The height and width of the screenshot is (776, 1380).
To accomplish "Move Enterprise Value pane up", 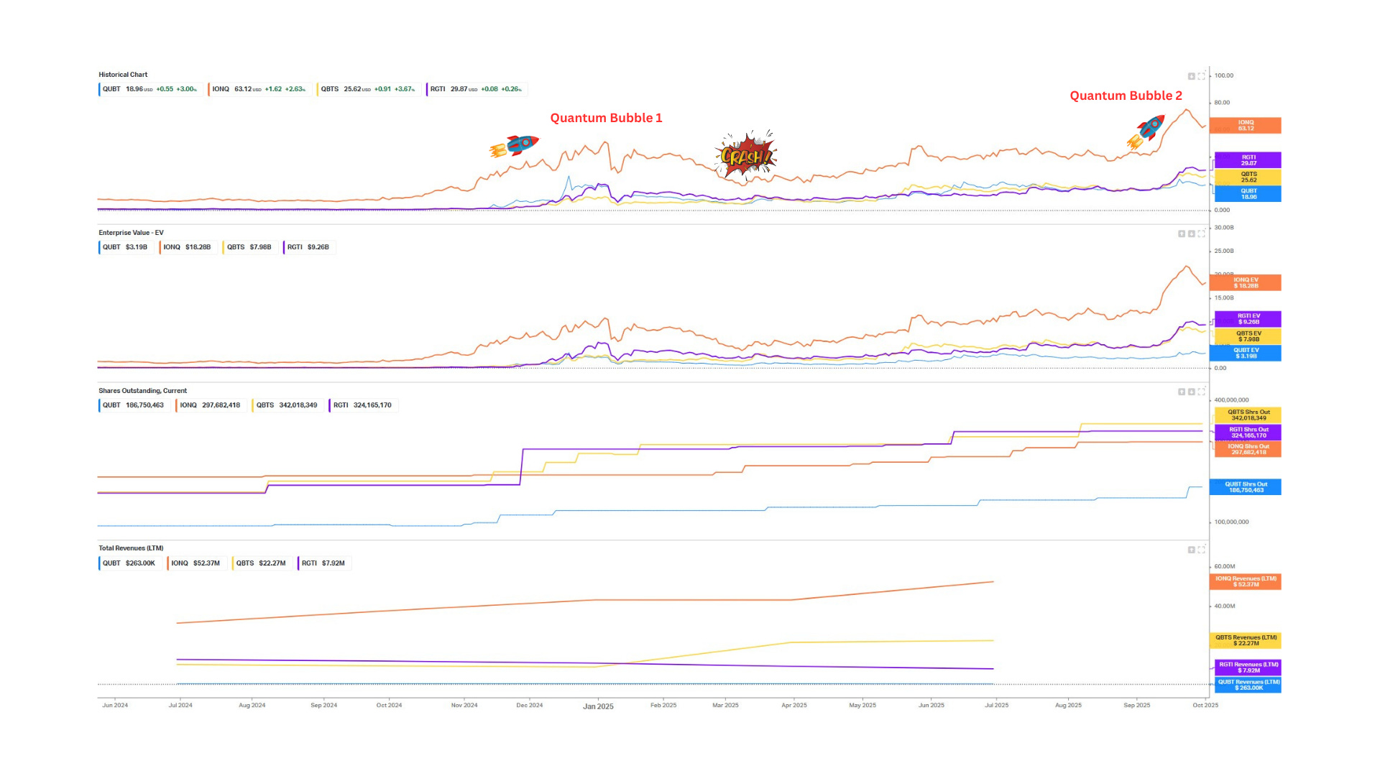I will (1182, 234).
